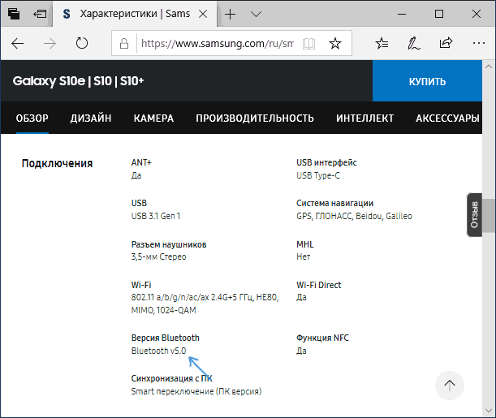Click the Samsung favicon on the tab
Screen dimensions: 496x418
[67, 14]
